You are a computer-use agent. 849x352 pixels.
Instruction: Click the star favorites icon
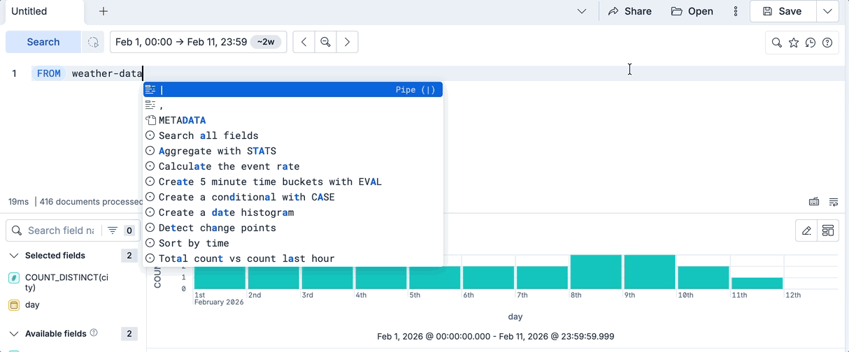tap(794, 43)
